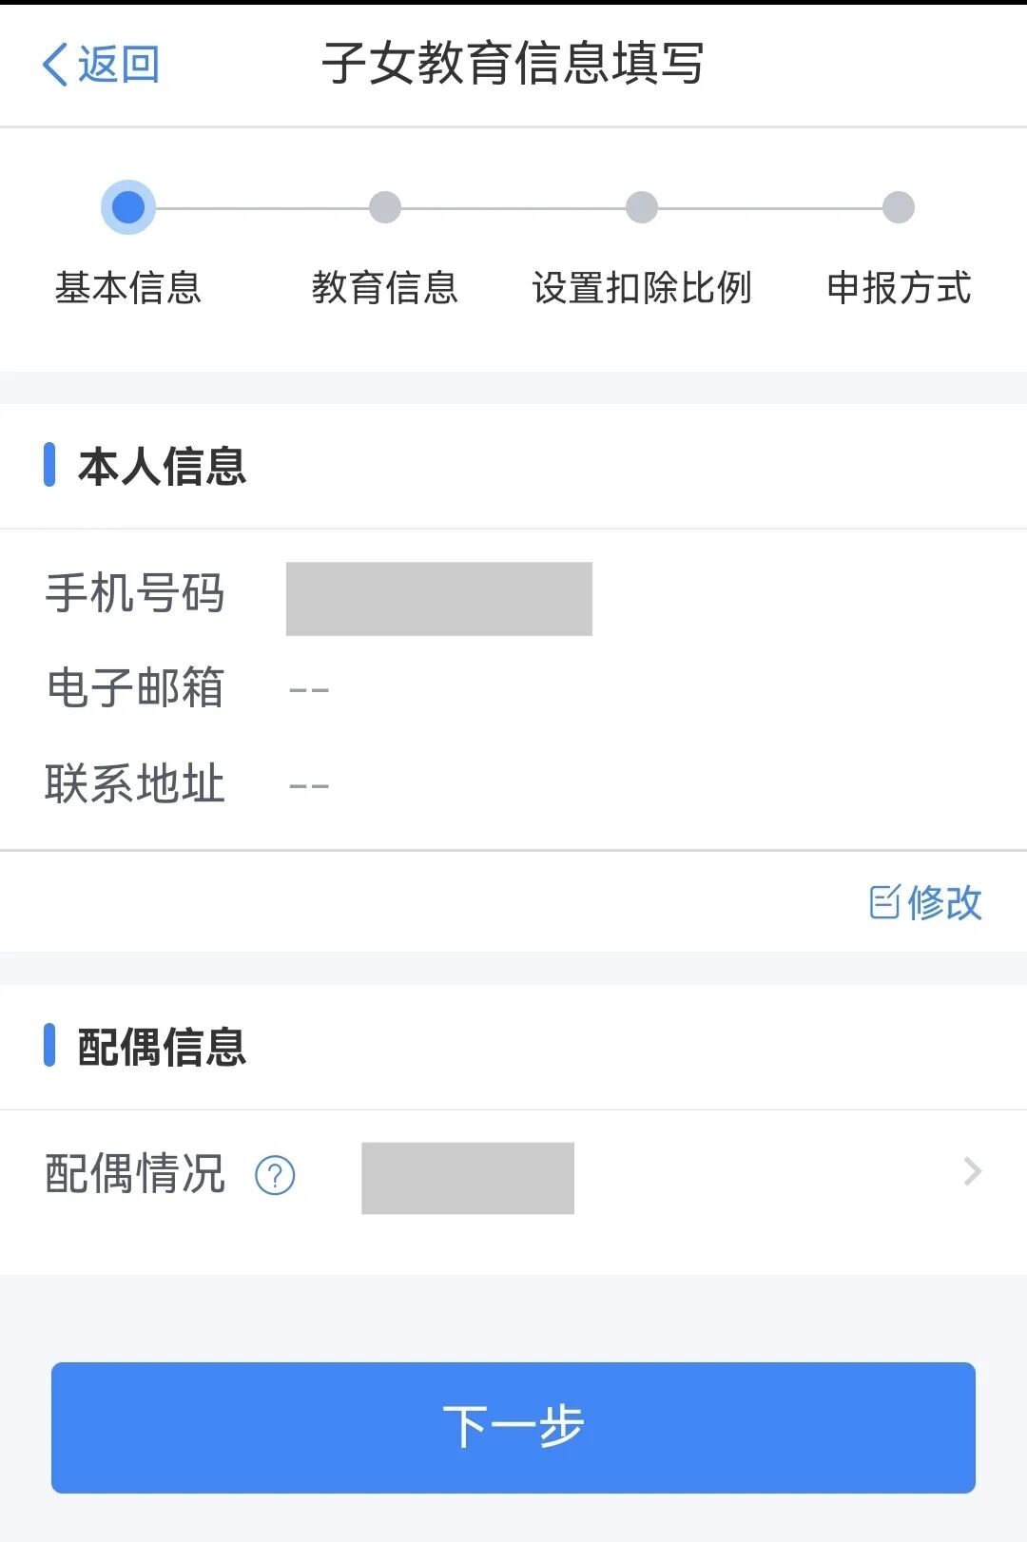Select the 申报方式 step circle
Viewport: 1027px width, 1542px height.
pos(899,206)
